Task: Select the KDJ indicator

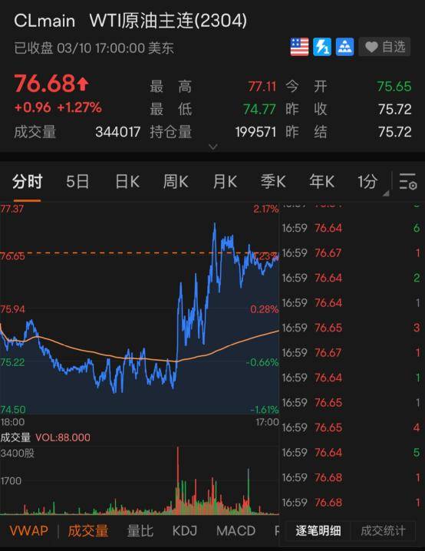Action: [184, 530]
